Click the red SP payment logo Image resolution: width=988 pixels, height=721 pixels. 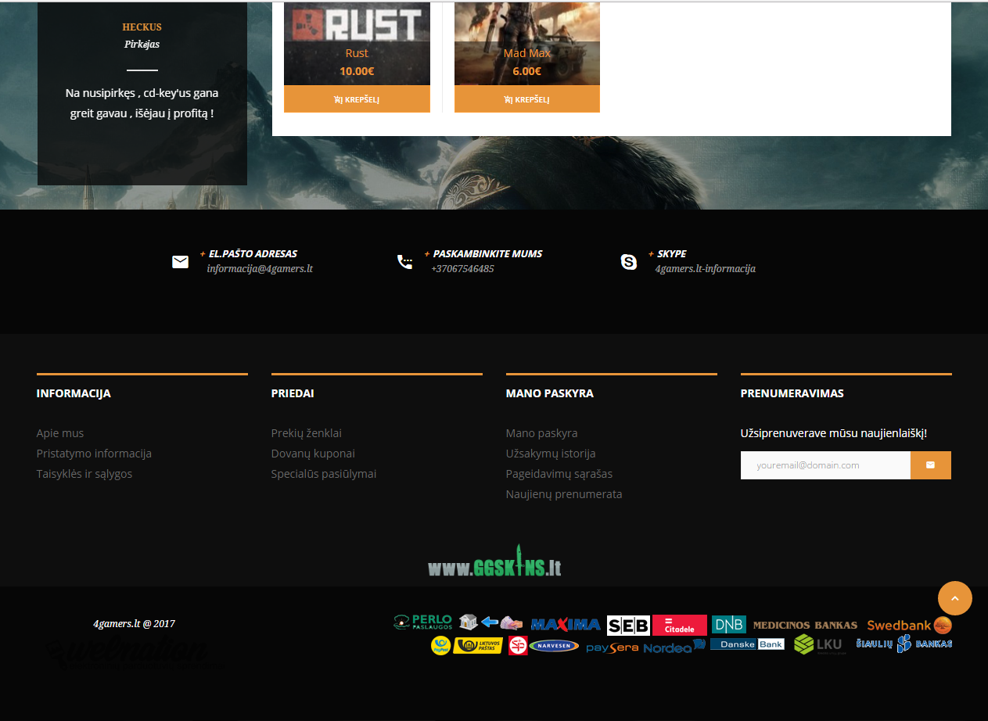[x=518, y=646]
